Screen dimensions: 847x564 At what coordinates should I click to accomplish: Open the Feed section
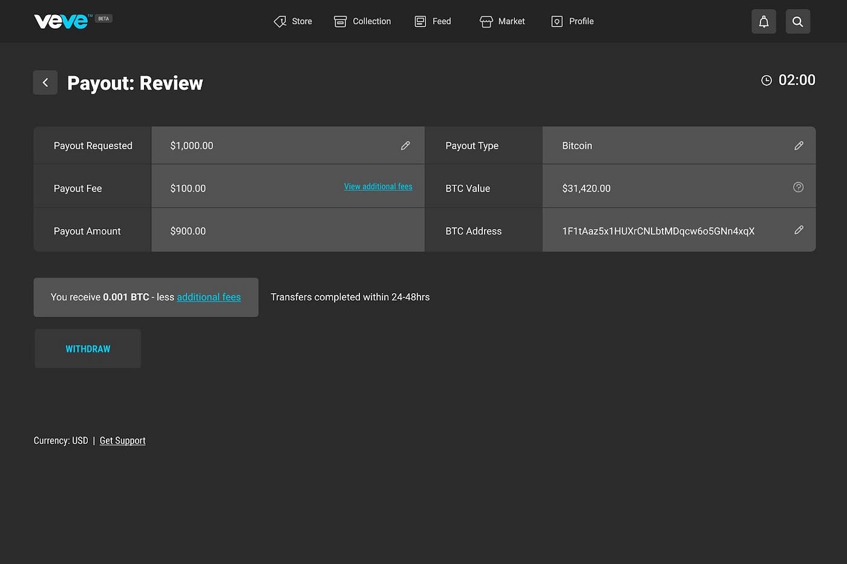point(433,21)
